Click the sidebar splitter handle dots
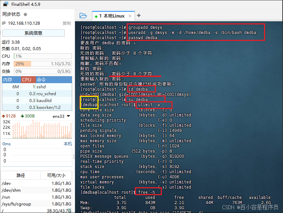Viewport: 283px width, 213px height. coord(74,157)
